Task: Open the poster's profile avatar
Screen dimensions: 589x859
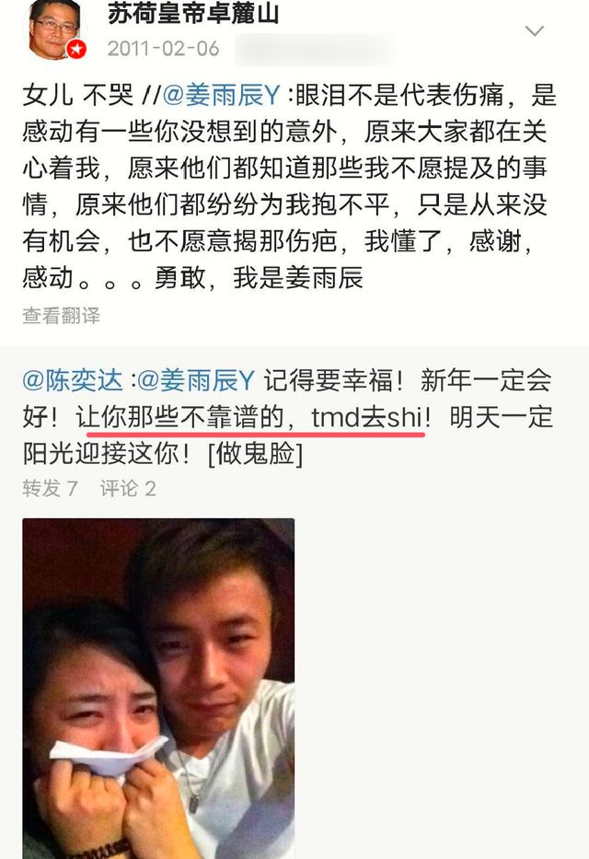Action: (53, 29)
